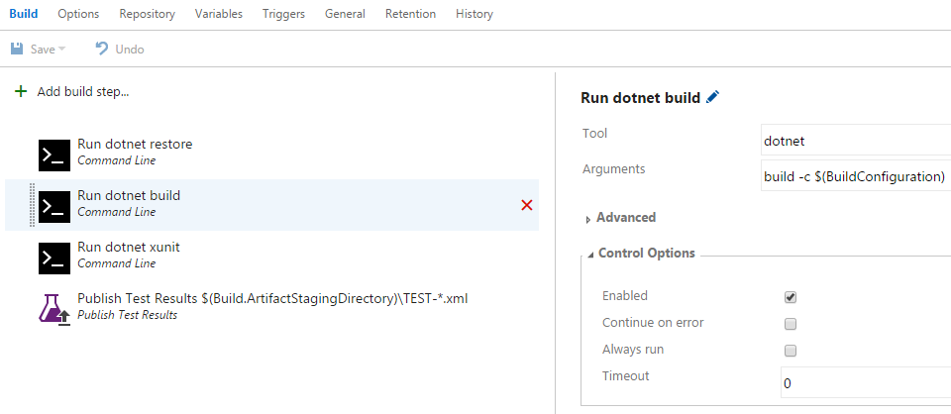Select the Run dotnet restore command line icon

coord(54,155)
